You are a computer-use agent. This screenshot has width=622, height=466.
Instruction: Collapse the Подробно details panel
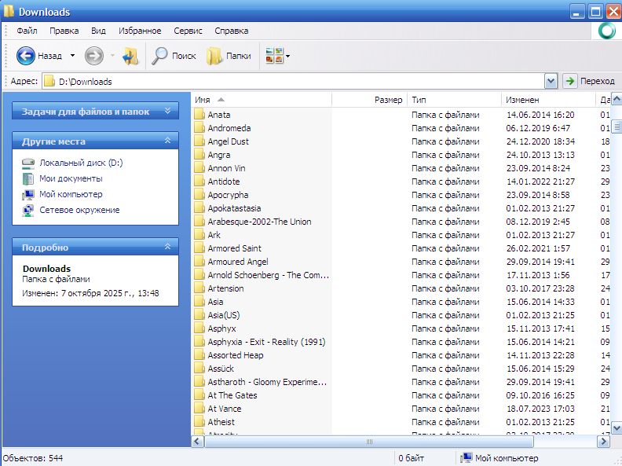(168, 247)
